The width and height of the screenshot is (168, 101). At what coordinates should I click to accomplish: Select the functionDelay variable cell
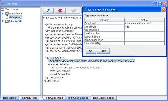tap(104, 43)
